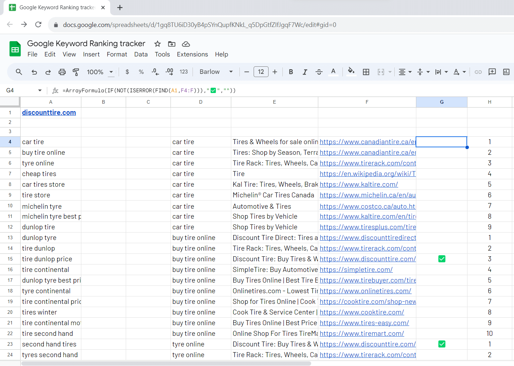Open the Extensions menu
The width and height of the screenshot is (514, 366).
coord(192,54)
